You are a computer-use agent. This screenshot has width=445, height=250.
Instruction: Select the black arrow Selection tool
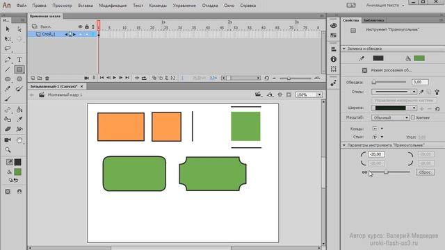(8, 29)
